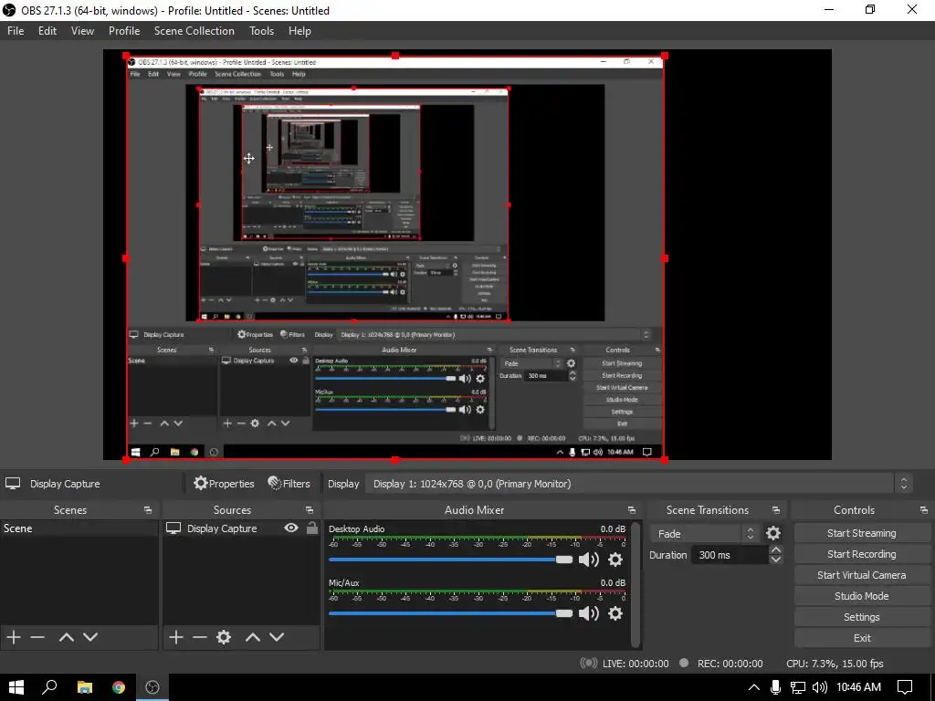The image size is (935, 701).
Task: Open the View menu
Action: (82, 31)
